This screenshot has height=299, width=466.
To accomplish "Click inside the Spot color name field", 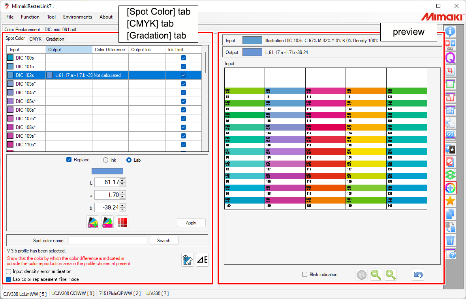I will click(107, 240).
